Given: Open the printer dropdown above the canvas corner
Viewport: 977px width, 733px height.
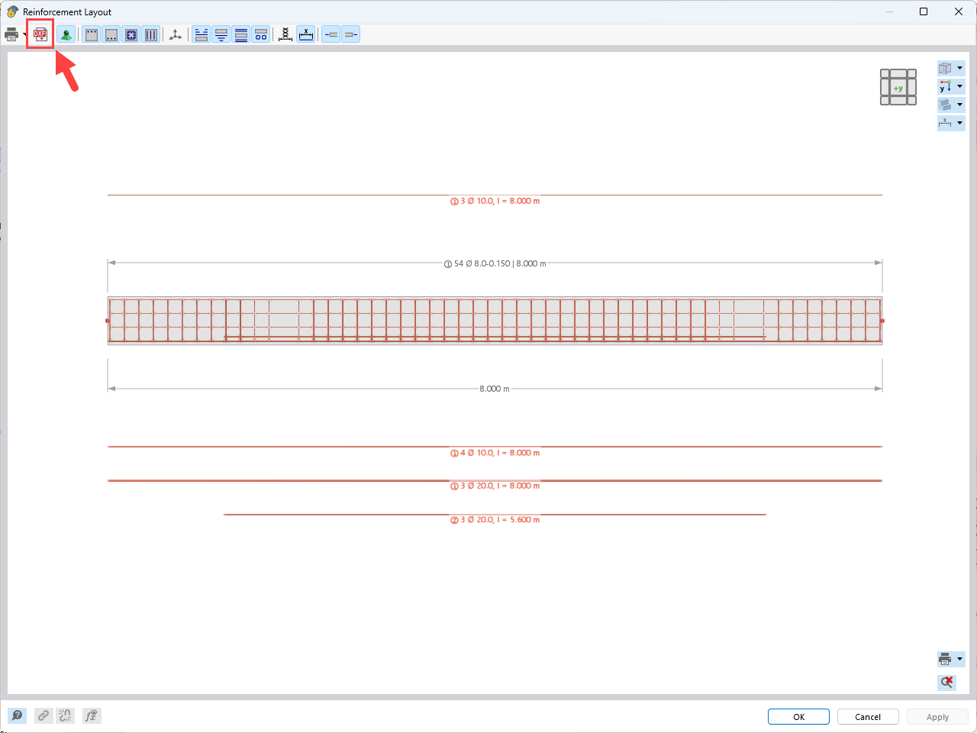Looking at the screenshot, I should [960, 659].
